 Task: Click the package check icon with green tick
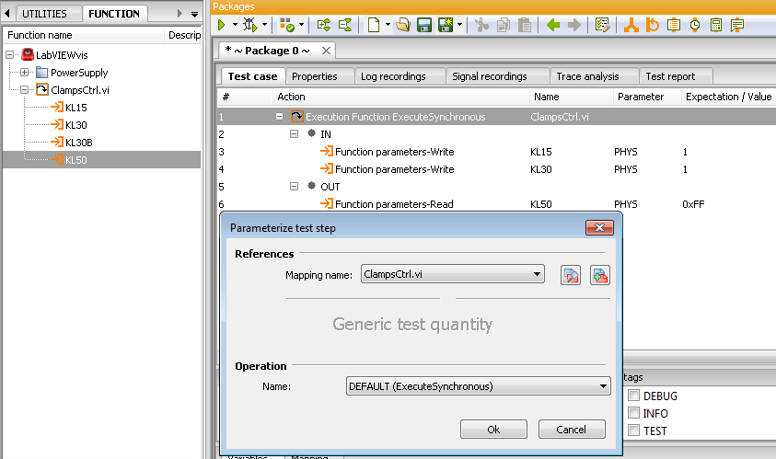(x=287, y=25)
